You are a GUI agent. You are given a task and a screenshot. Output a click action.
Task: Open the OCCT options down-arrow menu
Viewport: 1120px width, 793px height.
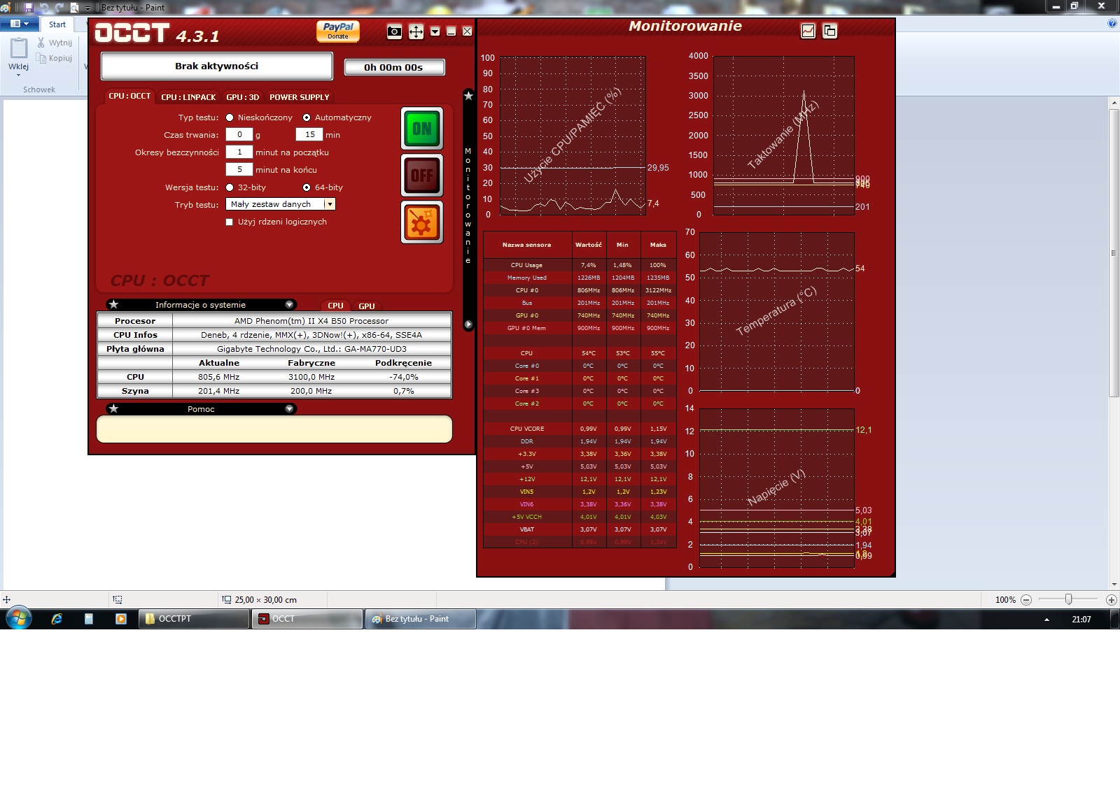point(435,31)
